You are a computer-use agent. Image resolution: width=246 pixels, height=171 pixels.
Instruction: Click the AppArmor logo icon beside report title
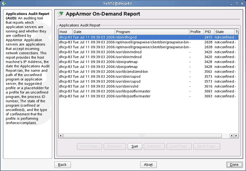point(61,14)
